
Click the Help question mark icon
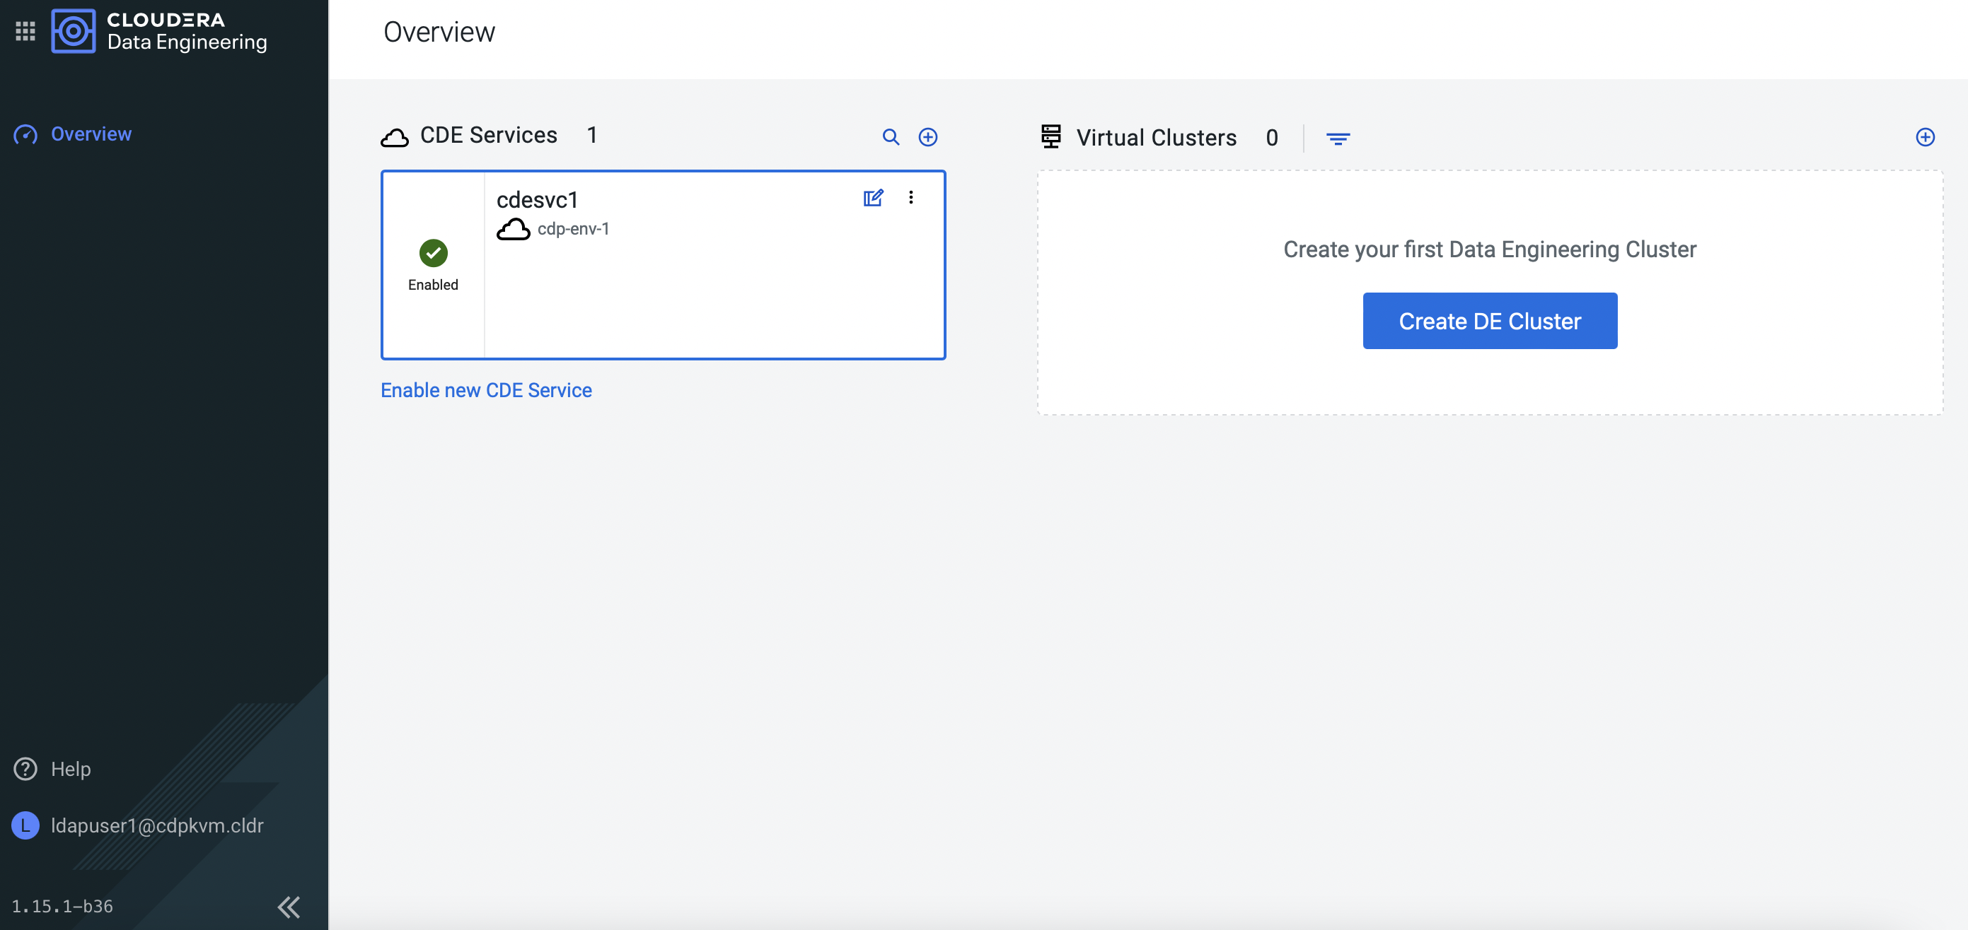click(x=25, y=769)
